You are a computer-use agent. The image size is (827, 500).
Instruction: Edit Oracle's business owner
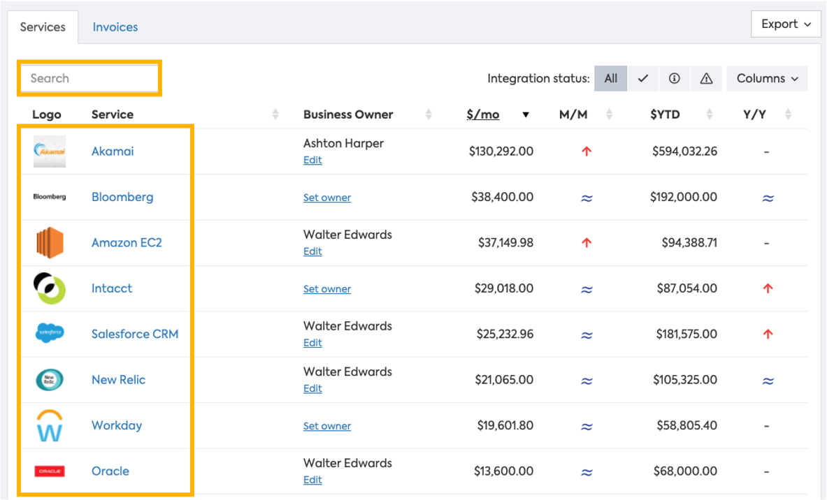[312, 480]
